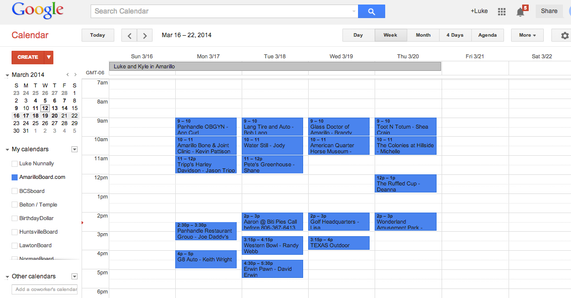The width and height of the screenshot is (571, 298).
Task: Open the Erwin Pawn event
Action: click(x=272, y=269)
